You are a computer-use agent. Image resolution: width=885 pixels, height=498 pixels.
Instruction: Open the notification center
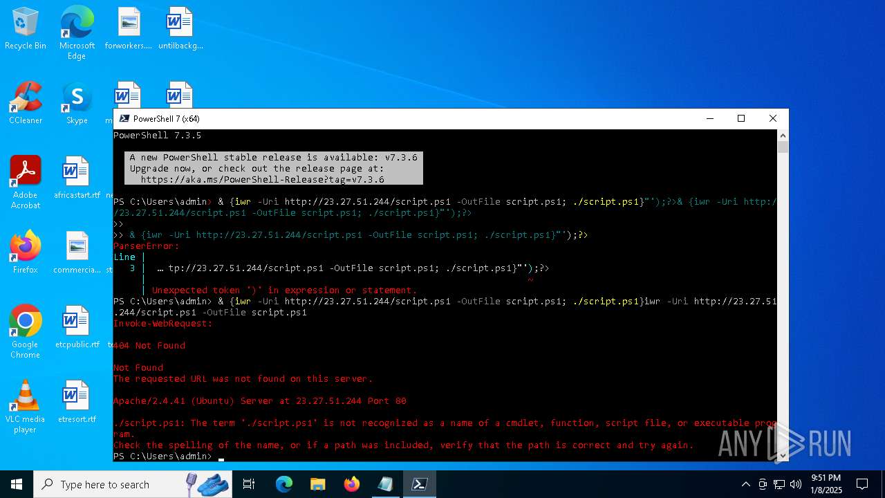862,484
